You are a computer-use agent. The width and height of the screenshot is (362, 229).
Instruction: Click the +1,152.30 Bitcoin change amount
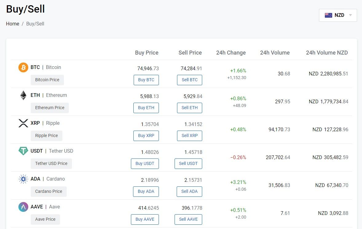(x=237, y=78)
